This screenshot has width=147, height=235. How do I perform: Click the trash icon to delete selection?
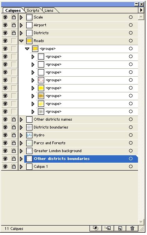coord(132,228)
